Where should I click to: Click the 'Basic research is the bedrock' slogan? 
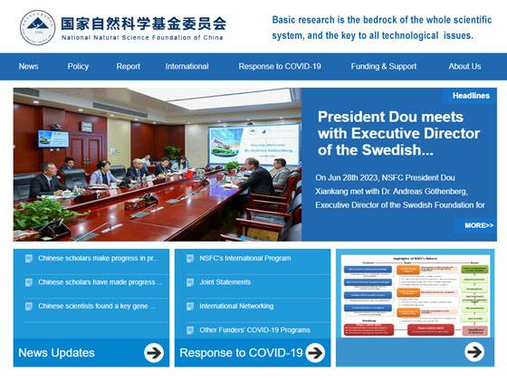click(x=381, y=27)
